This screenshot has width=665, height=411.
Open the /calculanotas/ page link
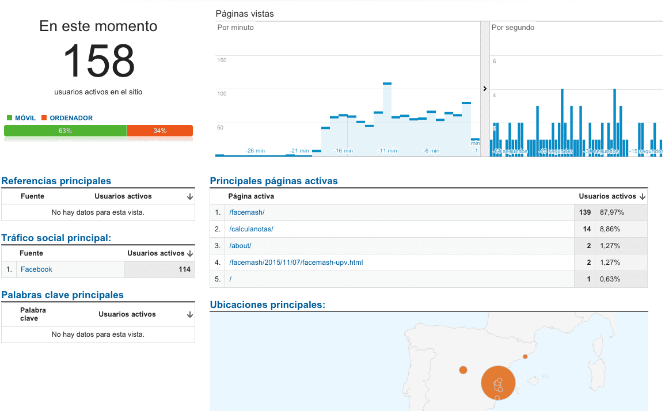pos(251,229)
